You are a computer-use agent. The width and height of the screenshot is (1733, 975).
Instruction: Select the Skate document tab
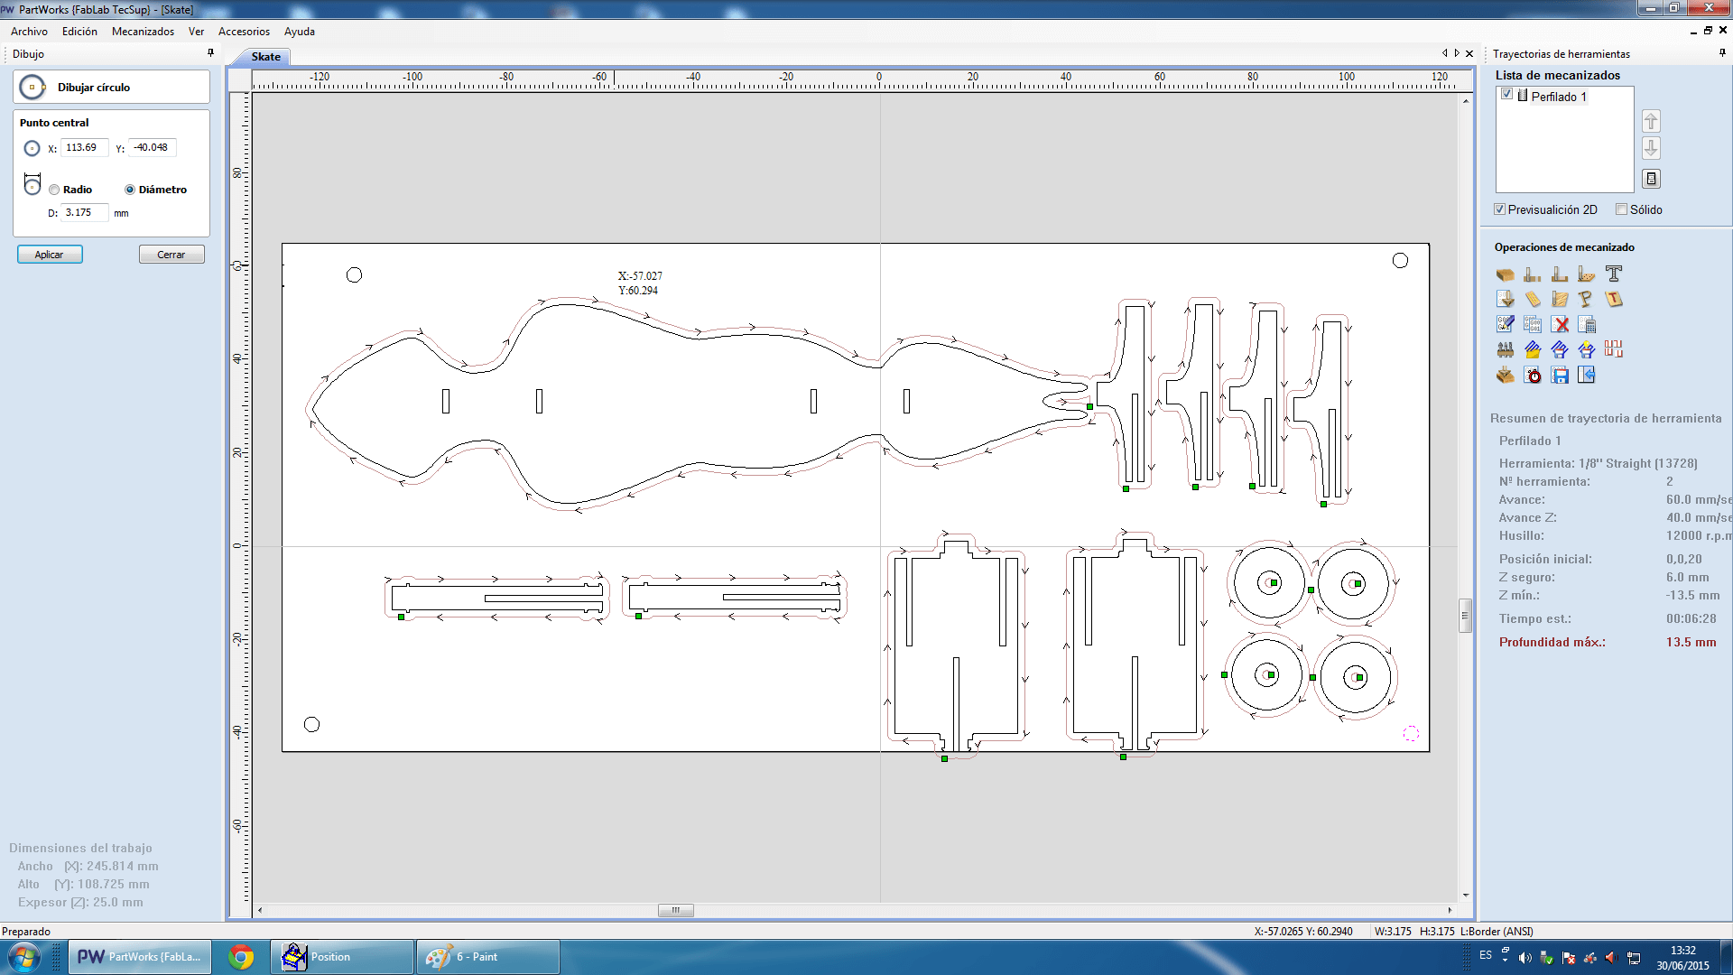tap(265, 57)
